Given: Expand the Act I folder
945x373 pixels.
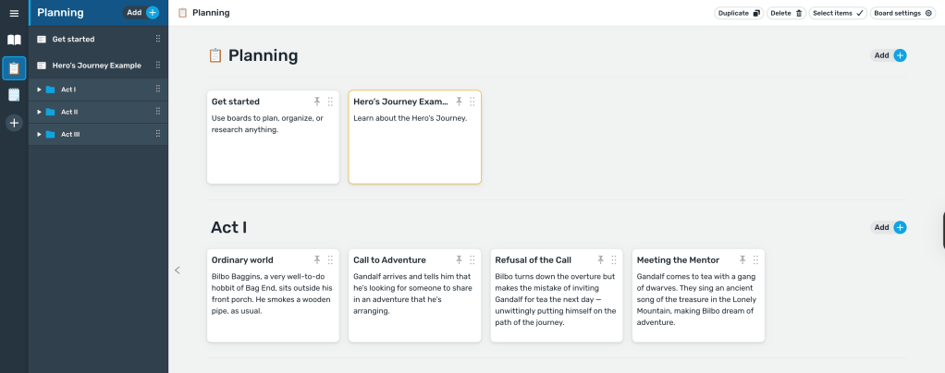Looking at the screenshot, I should pos(39,90).
